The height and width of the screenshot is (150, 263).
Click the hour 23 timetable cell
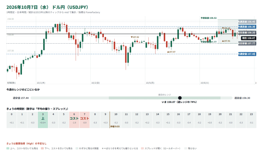[x=251, y=120]
